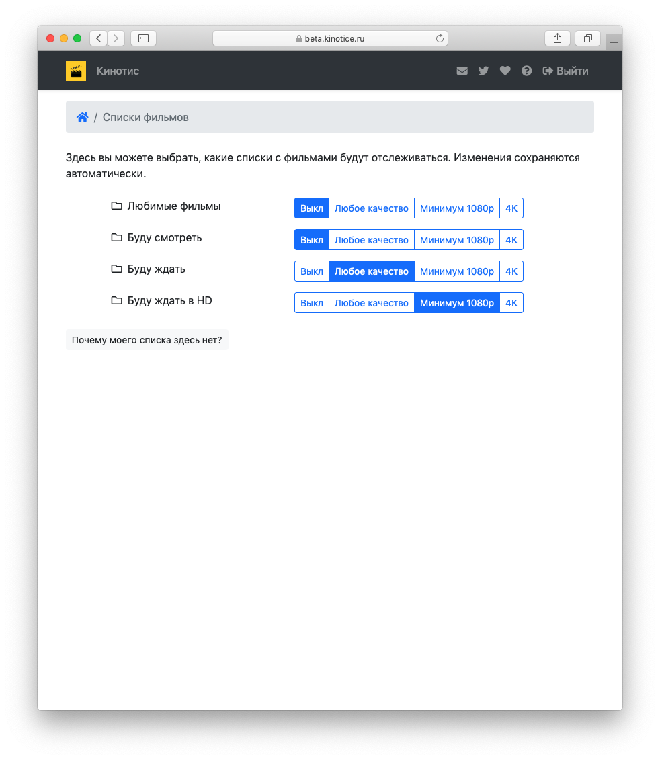Open the envelope mail icon in navbar
Image resolution: width=660 pixels, height=760 pixels.
click(x=462, y=71)
